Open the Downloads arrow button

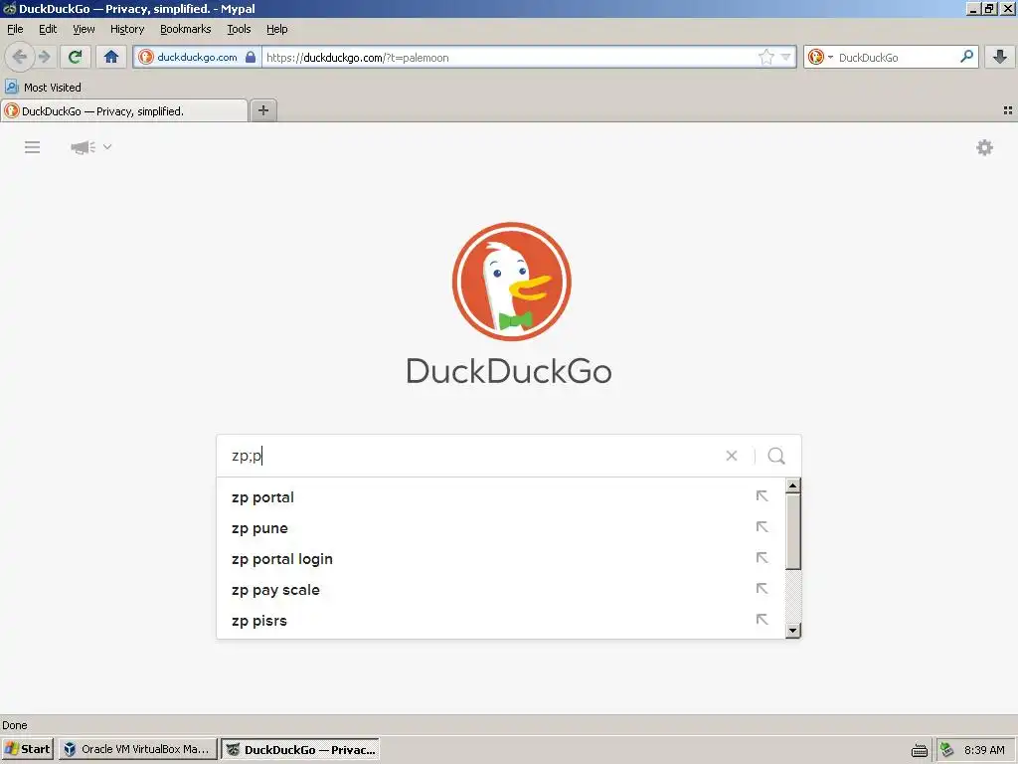[1000, 57]
